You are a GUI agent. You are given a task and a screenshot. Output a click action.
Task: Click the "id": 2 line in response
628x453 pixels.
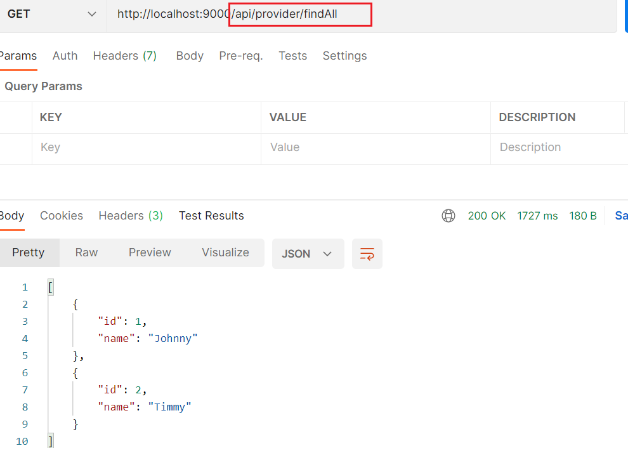coord(122,390)
